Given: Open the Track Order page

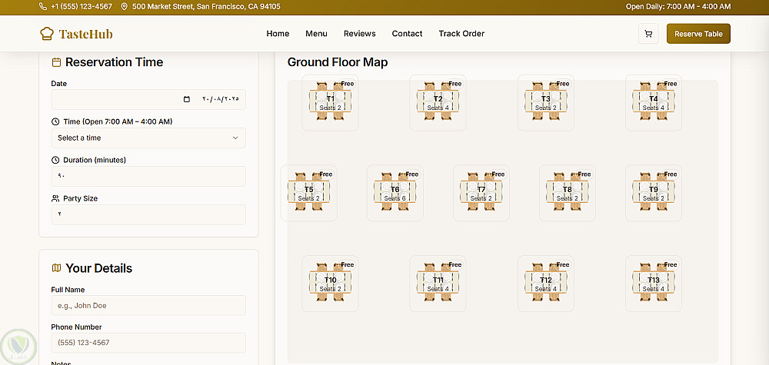Looking at the screenshot, I should (x=461, y=34).
